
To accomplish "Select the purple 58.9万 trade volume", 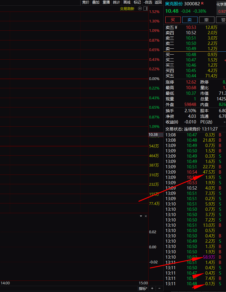I will click(209, 257).
